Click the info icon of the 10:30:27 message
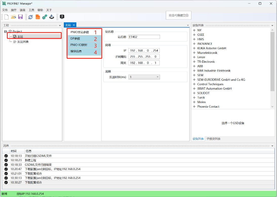This screenshot has width=277, height=197. click(x=6, y=182)
